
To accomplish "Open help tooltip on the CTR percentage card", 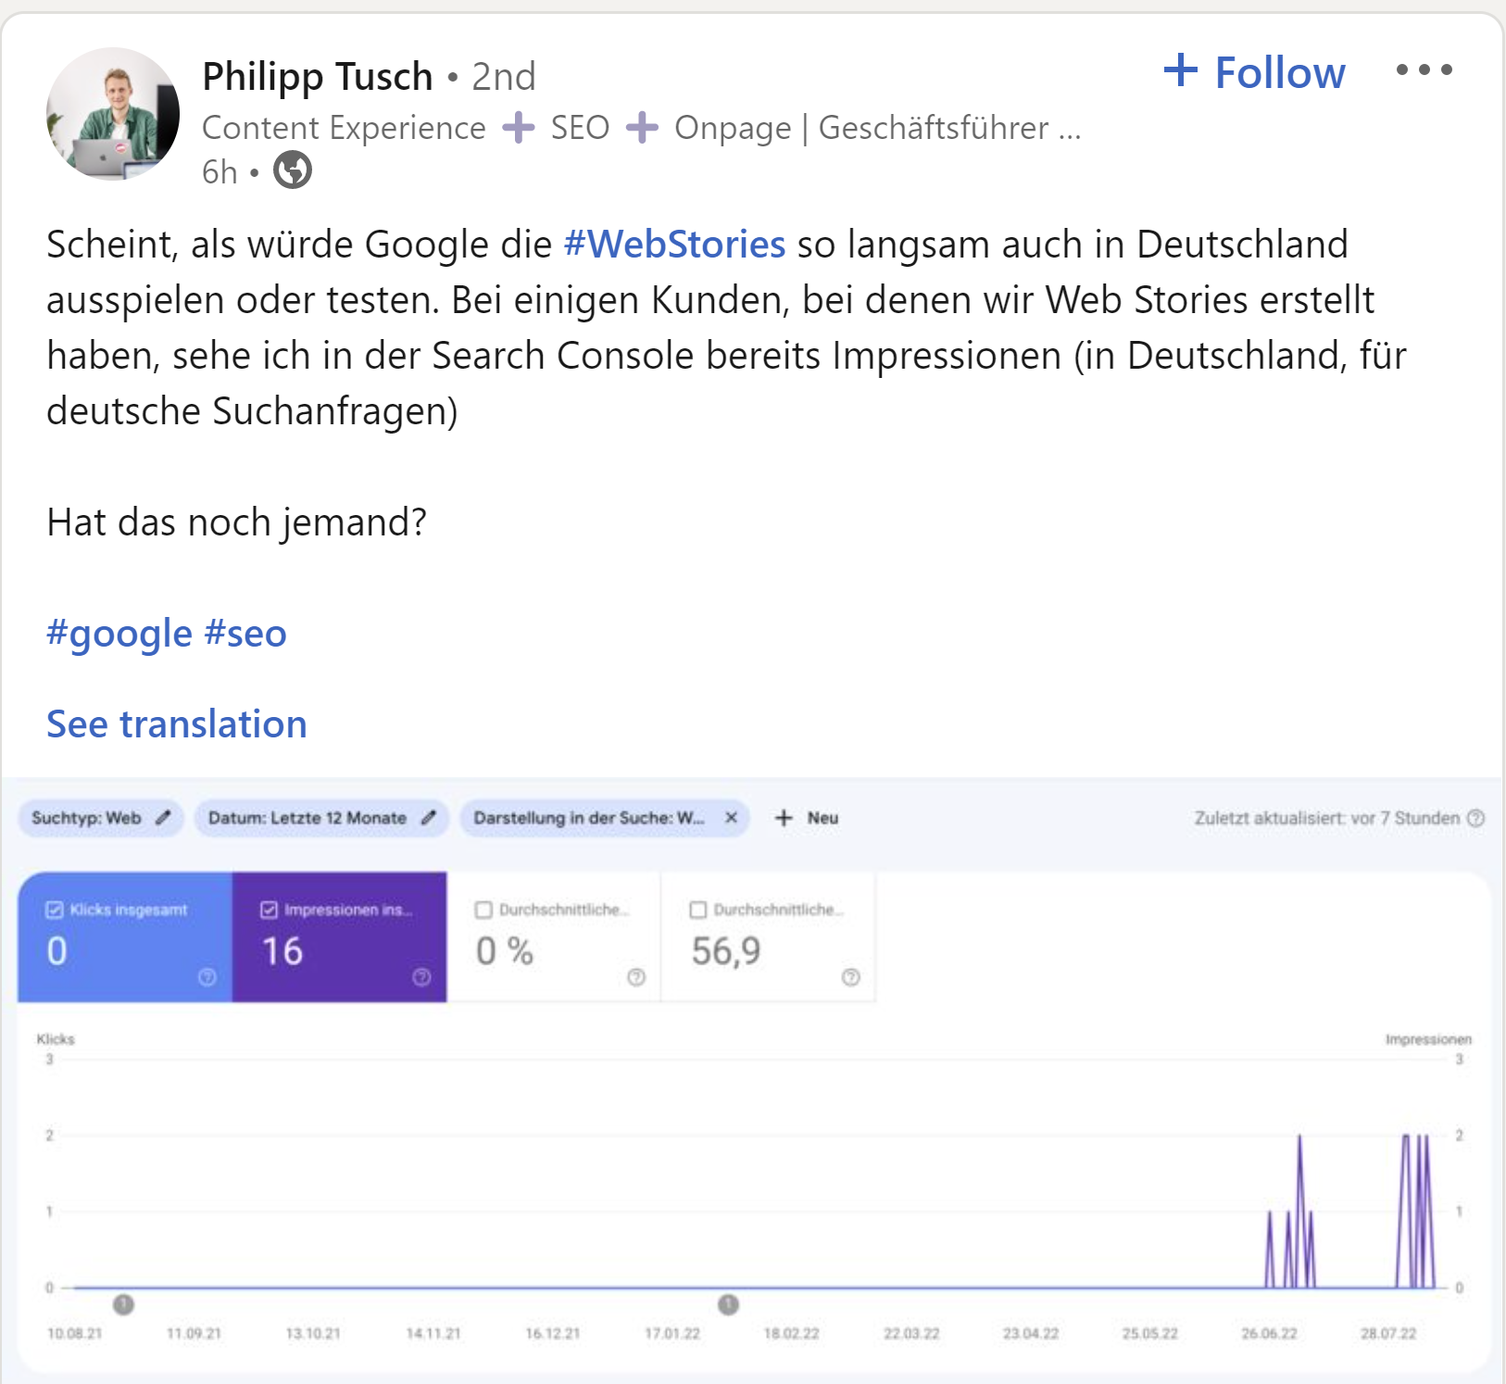I will pyautogui.click(x=636, y=976).
